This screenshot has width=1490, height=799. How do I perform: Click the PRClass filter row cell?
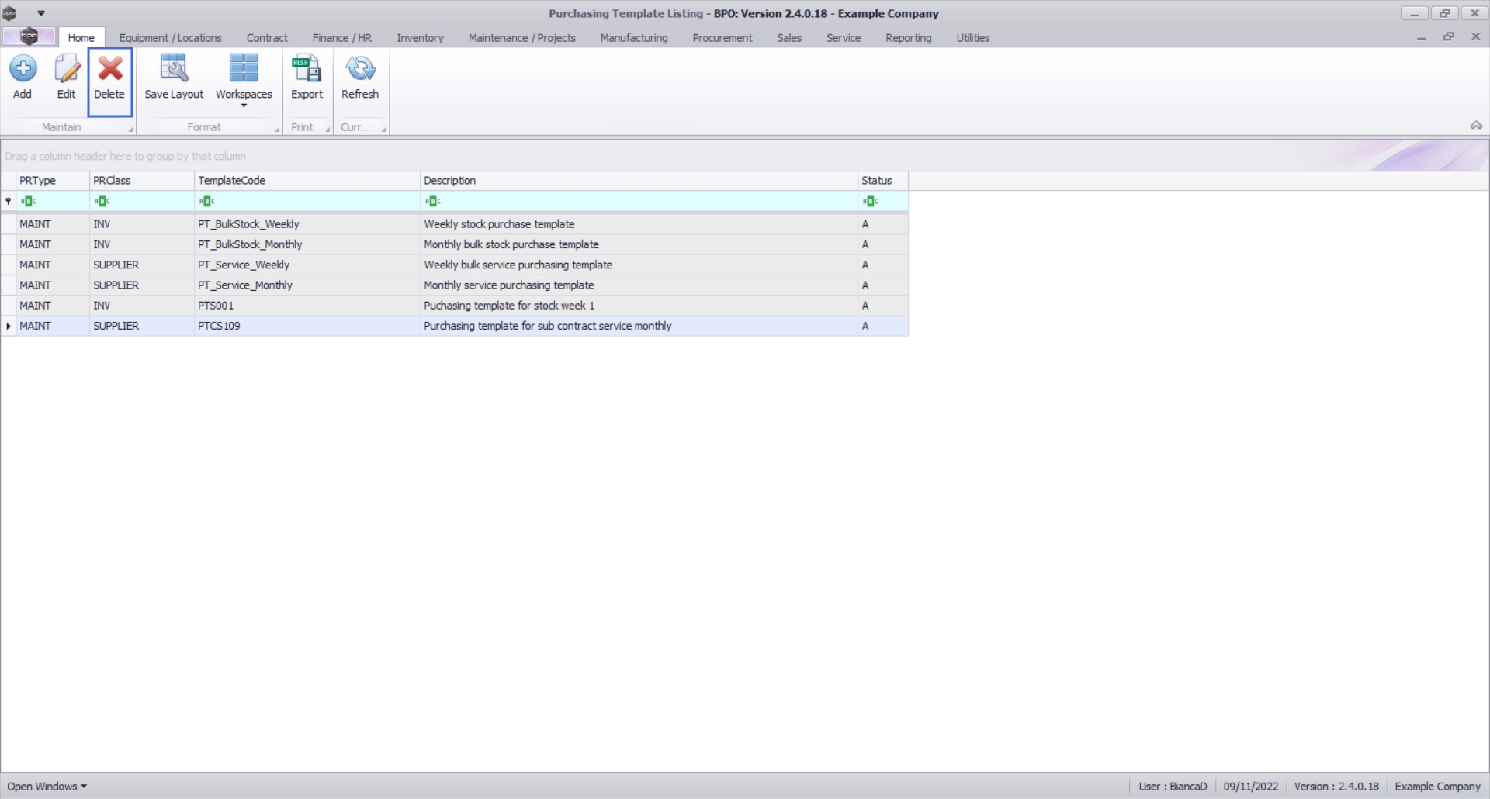tap(142, 202)
